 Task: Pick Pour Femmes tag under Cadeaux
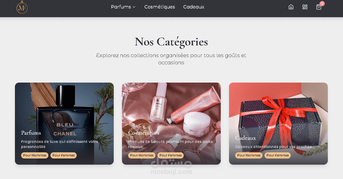pyautogui.click(x=278, y=155)
